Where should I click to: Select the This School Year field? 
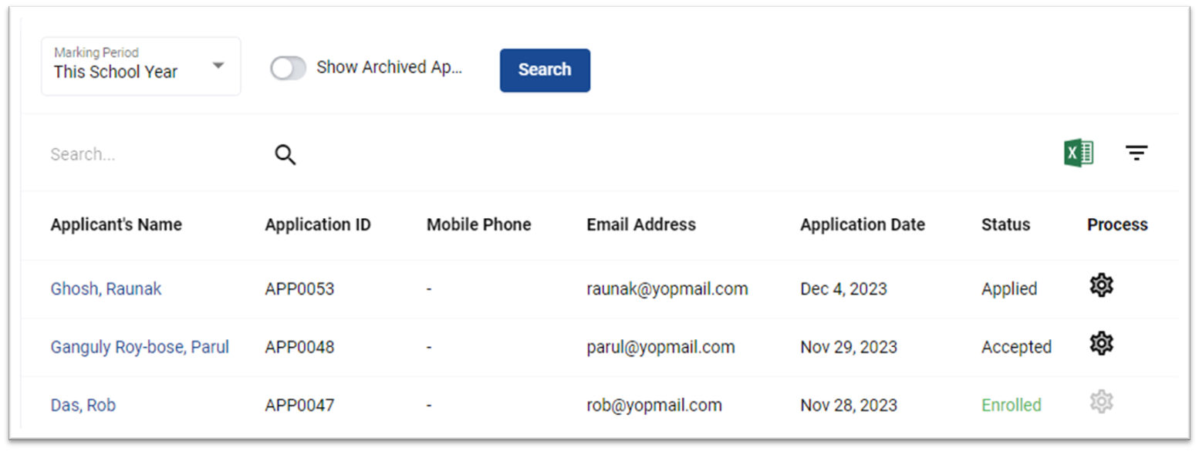[141, 66]
